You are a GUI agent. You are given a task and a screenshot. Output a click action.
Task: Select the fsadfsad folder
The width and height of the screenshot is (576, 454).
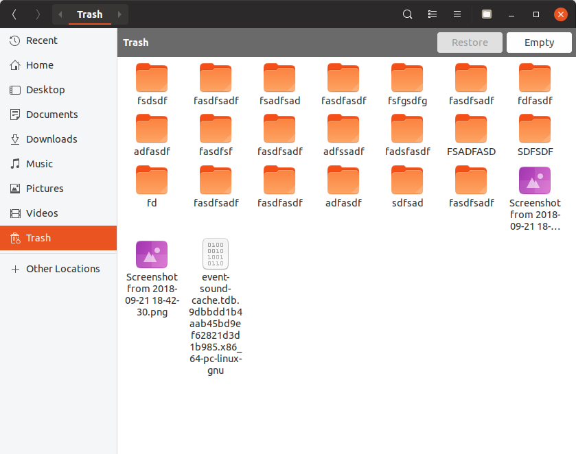(x=279, y=84)
